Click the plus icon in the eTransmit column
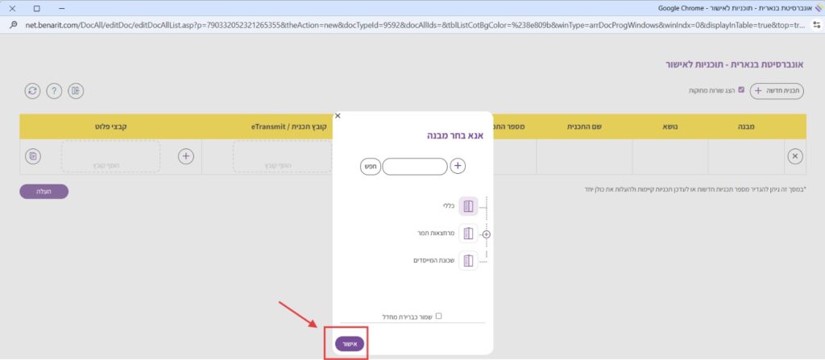The width and height of the screenshot is (825, 360). 185,156
